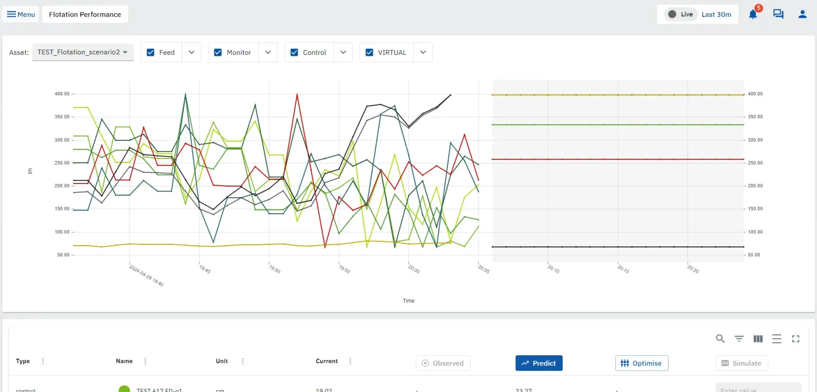Uncheck the Feed checkbox
This screenshot has height=392, width=817.
coord(151,52)
